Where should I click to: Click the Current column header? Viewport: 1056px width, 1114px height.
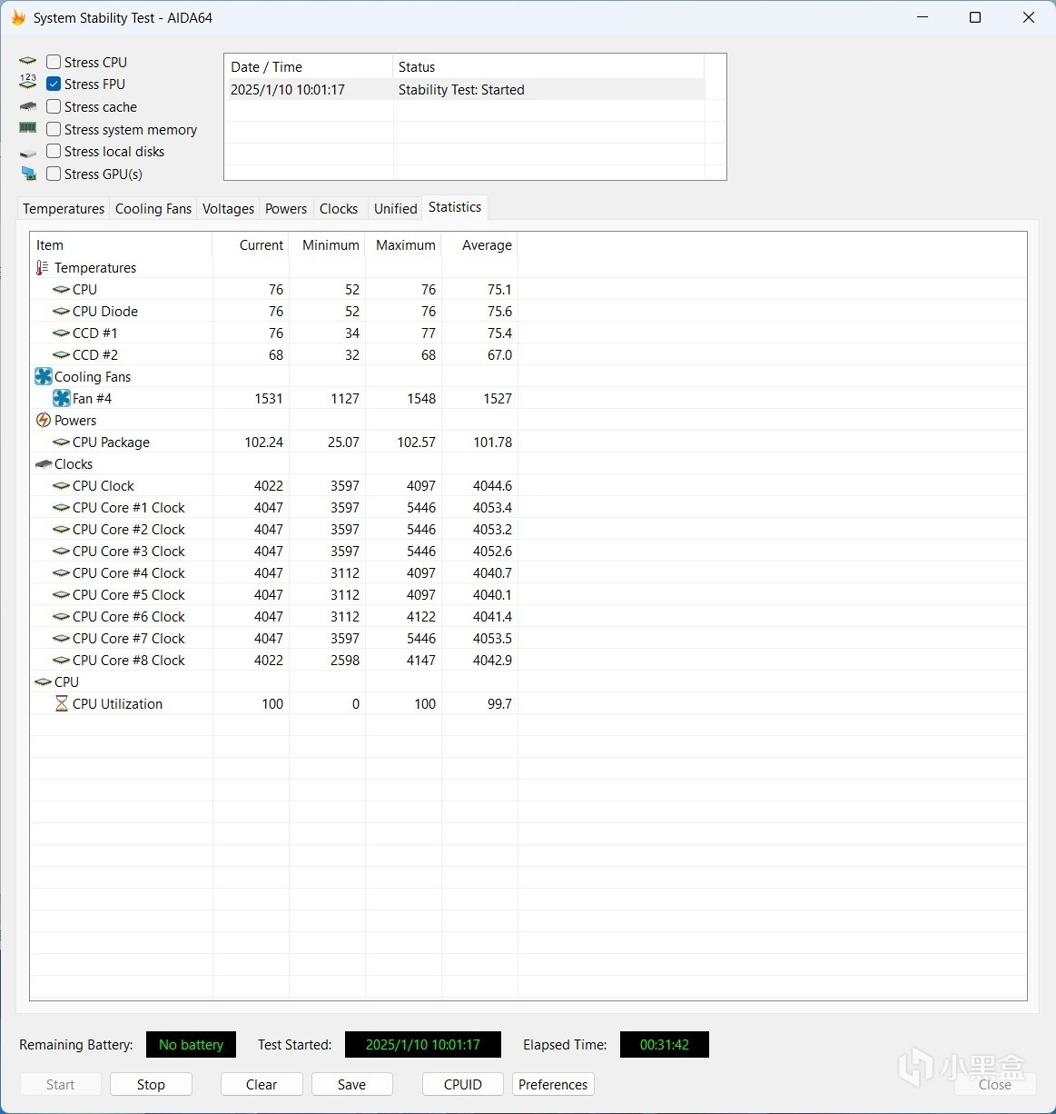251,245
